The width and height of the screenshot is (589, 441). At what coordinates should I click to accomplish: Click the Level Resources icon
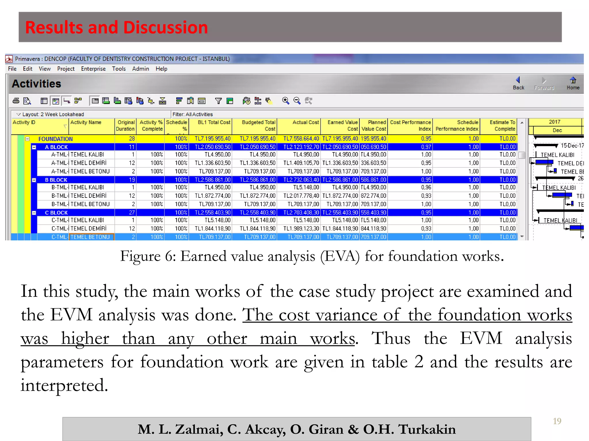pos(258,101)
